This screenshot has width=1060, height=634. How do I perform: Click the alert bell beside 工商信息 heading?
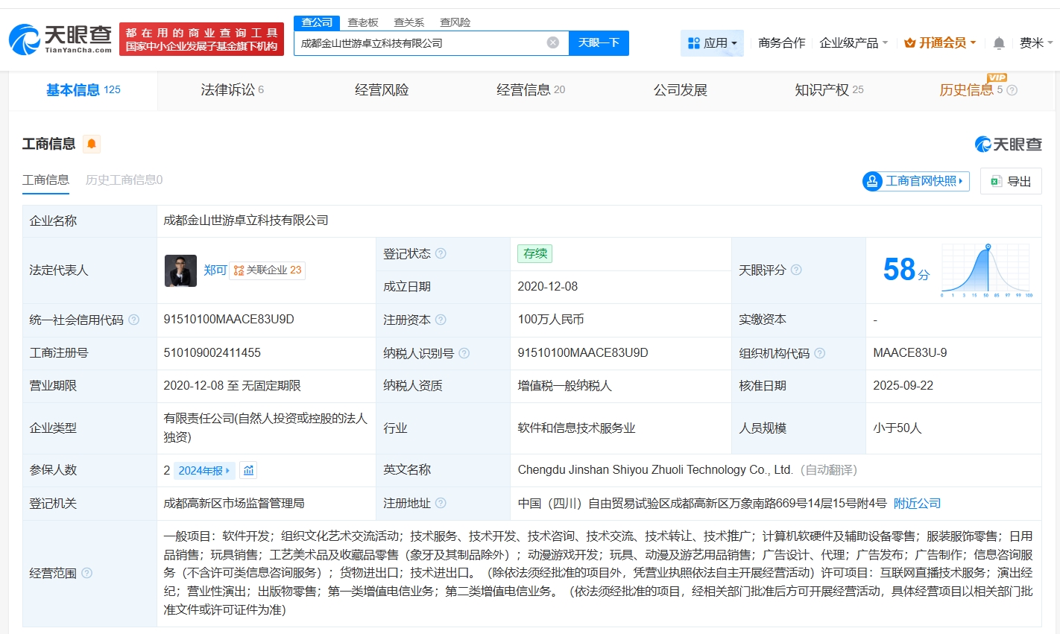point(91,143)
